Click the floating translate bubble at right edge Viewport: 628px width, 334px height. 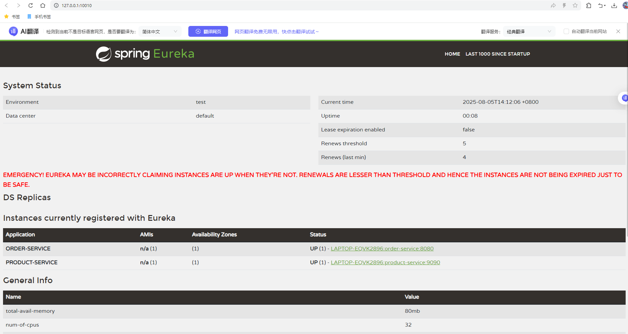[624, 98]
